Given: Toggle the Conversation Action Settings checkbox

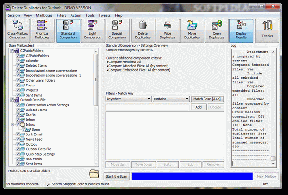Looking at the screenshot, I should 18,105.
